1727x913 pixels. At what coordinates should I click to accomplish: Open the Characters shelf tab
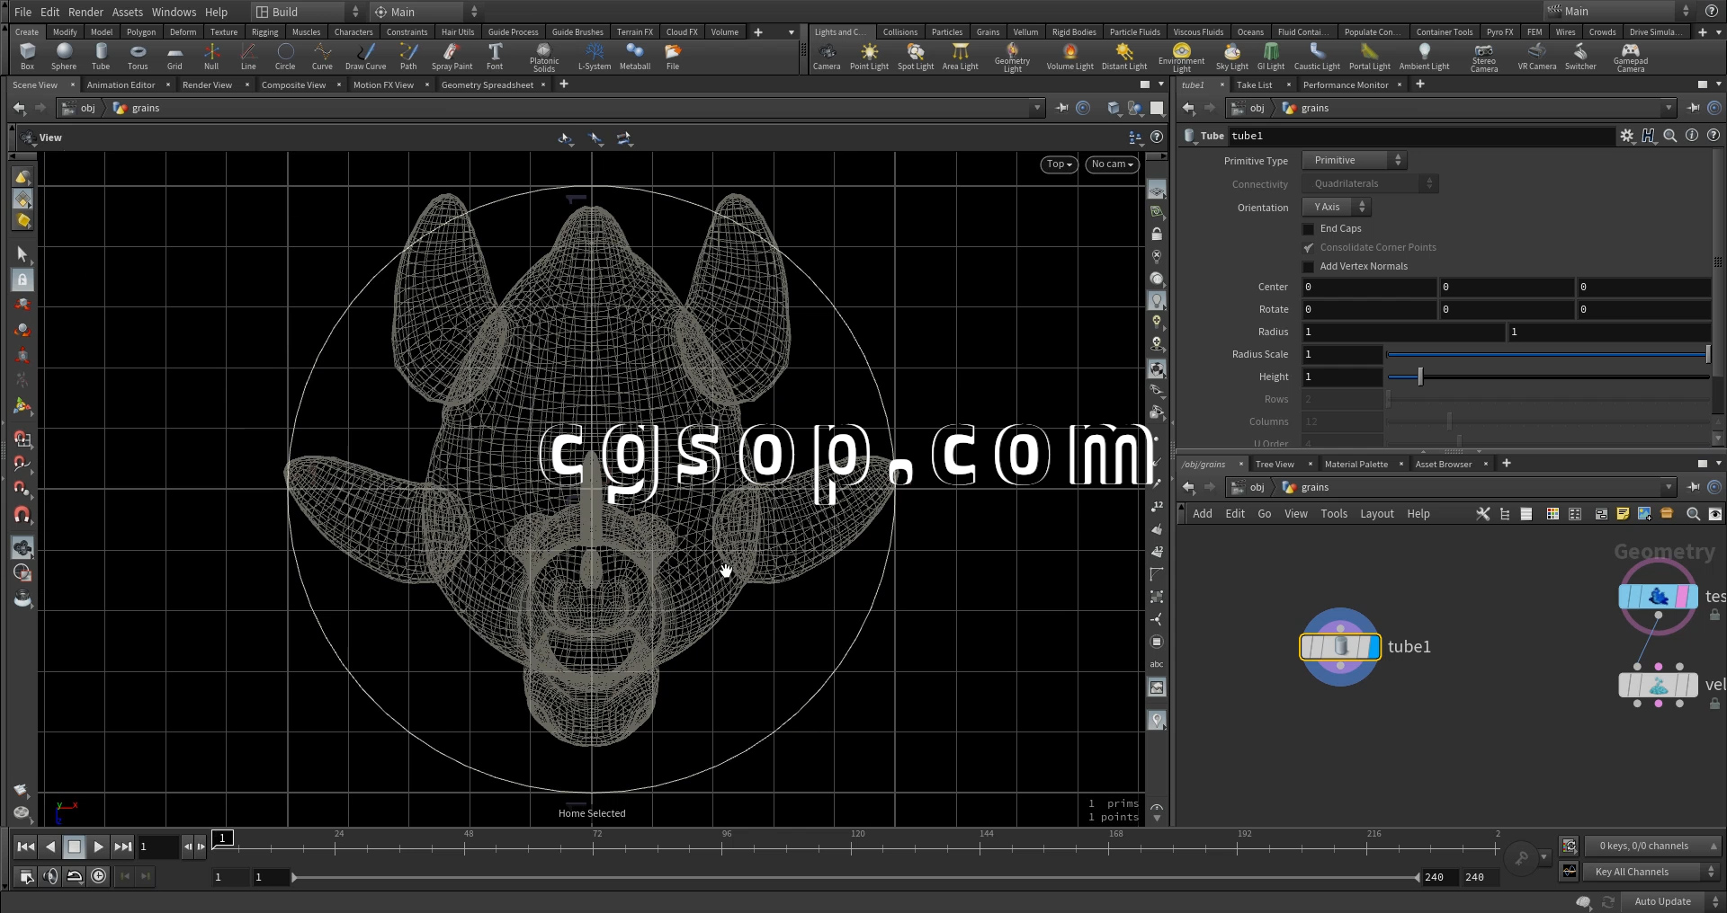(x=353, y=31)
